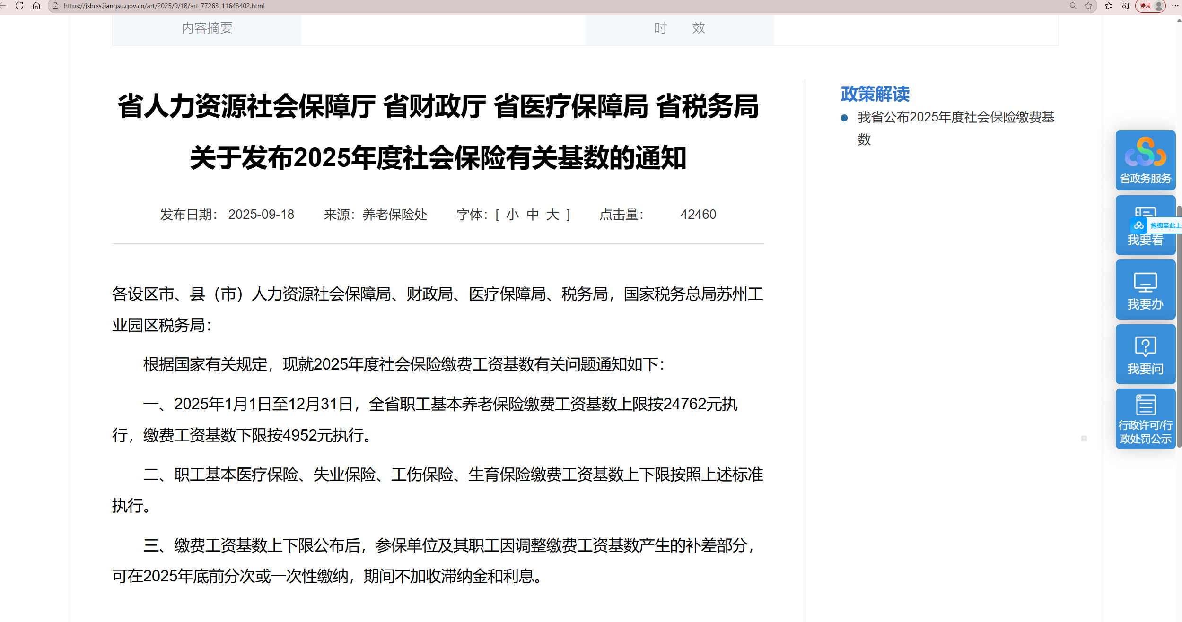
Task: Select the 内容摘要 header cell
Action: pos(207,28)
